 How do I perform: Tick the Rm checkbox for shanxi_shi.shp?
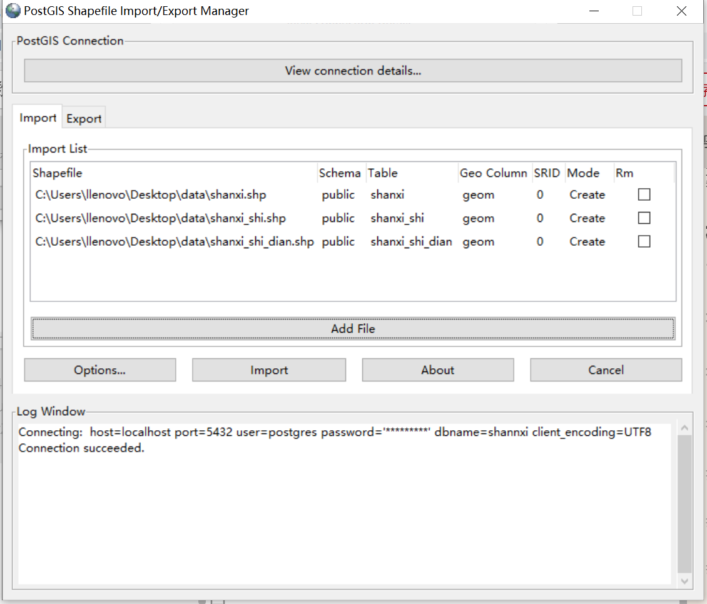tap(644, 218)
